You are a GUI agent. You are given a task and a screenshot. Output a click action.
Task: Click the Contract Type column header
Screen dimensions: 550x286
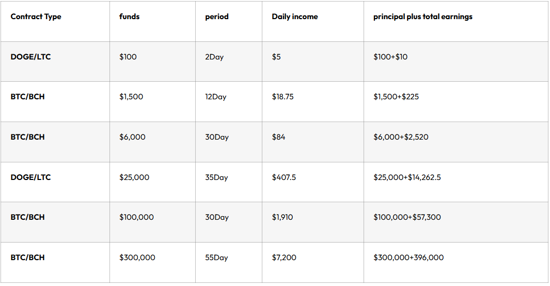pyautogui.click(x=36, y=17)
